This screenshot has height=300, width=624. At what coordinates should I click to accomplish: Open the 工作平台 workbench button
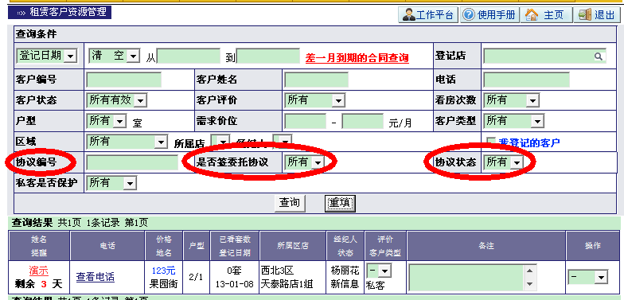(x=428, y=15)
